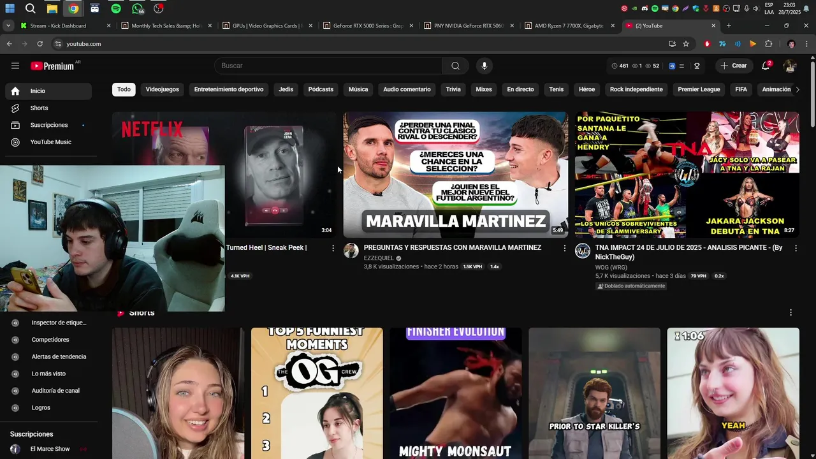Image resolution: width=816 pixels, height=459 pixels.
Task: Open YouTube Music in the sidebar
Action: (x=48, y=142)
